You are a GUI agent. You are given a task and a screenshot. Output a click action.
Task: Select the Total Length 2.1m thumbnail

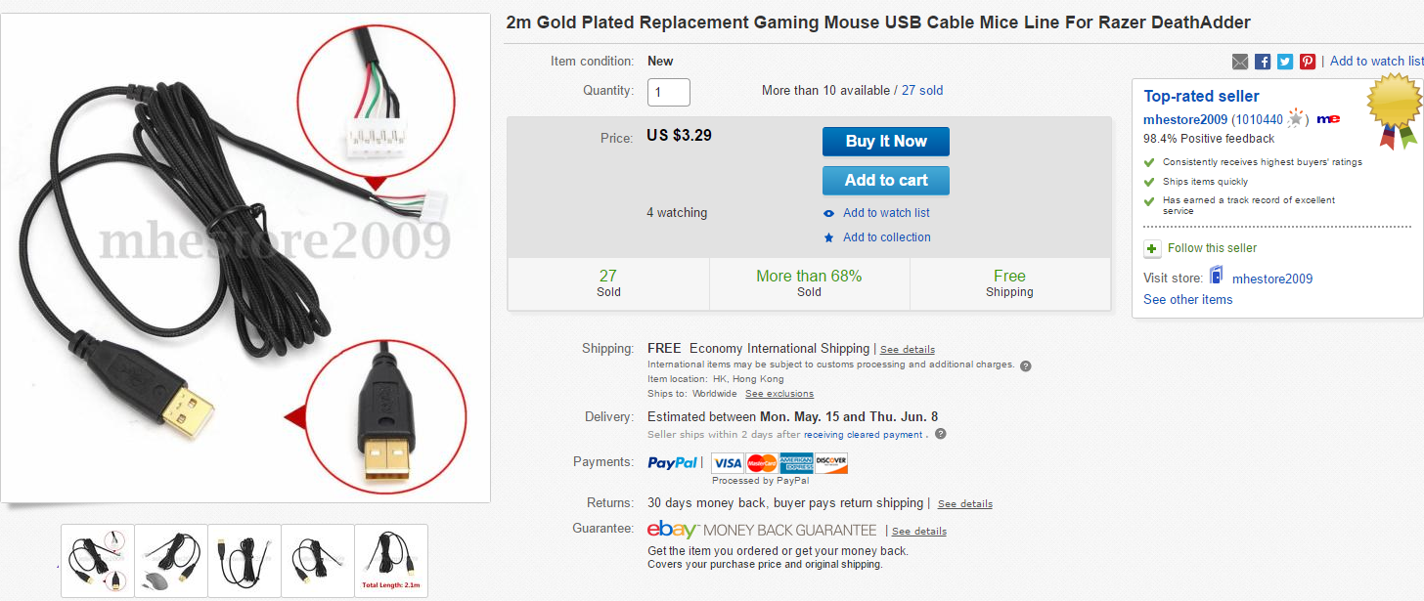[x=391, y=561]
